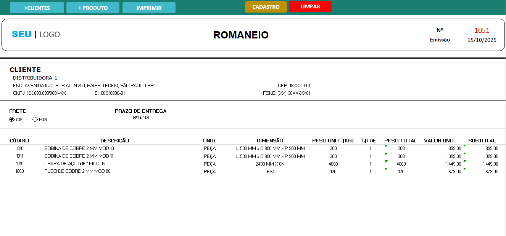Screen dimensions: 506x236
Task: Click the SEU LOGO image
Action: (36, 34)
